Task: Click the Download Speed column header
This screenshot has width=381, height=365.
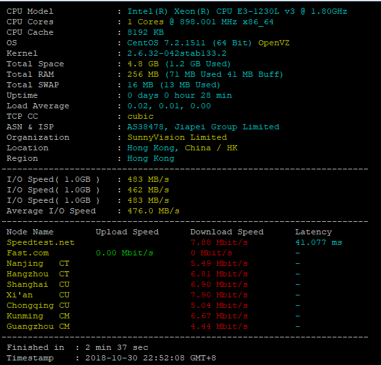Action: click(227, 232)
